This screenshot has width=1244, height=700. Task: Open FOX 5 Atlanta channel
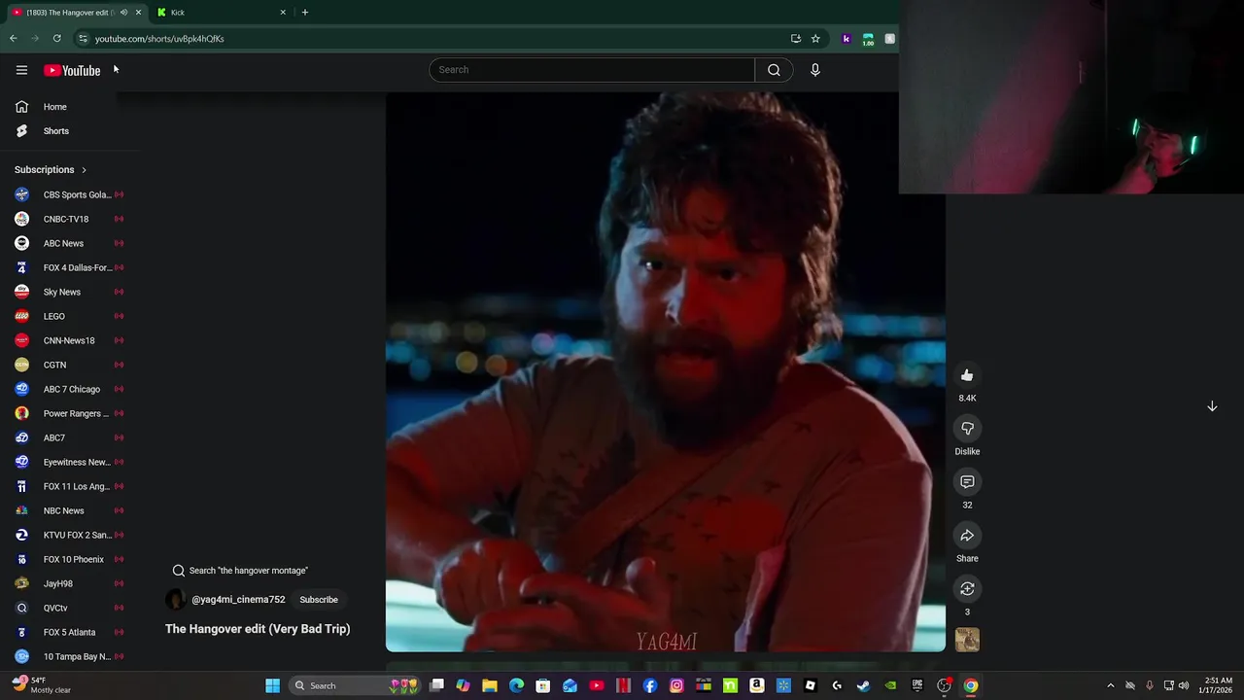click(x=68, y=632)
